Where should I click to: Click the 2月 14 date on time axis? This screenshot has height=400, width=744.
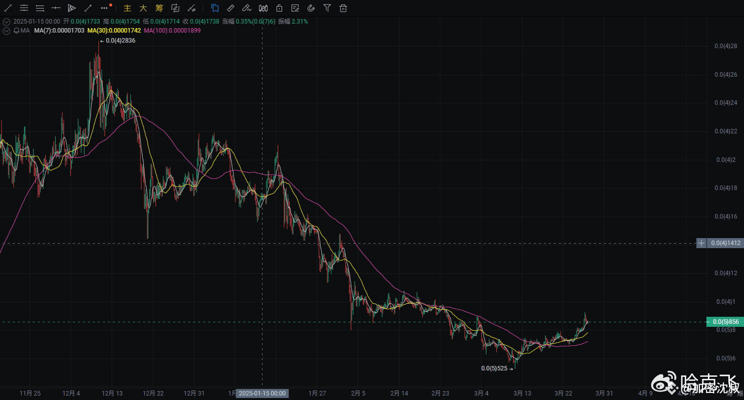pos(400,393)
